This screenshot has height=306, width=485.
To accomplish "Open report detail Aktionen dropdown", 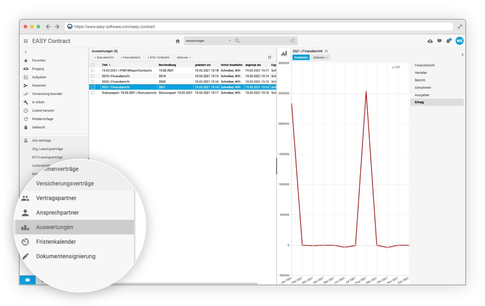I will click(x=320, y=57).
